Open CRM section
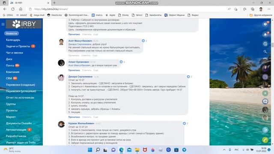The width and height of the screenshot is (274, 154). (9, 78)
